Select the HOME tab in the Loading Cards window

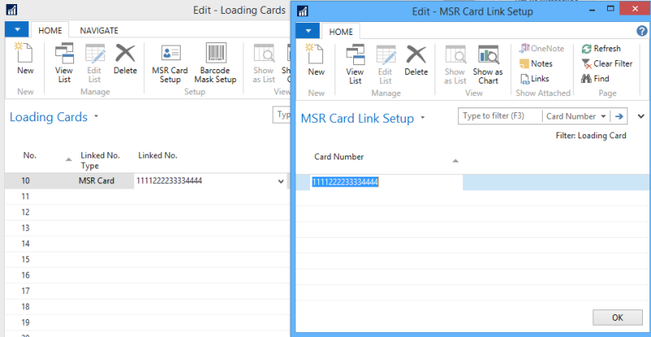tap(50, 30)
